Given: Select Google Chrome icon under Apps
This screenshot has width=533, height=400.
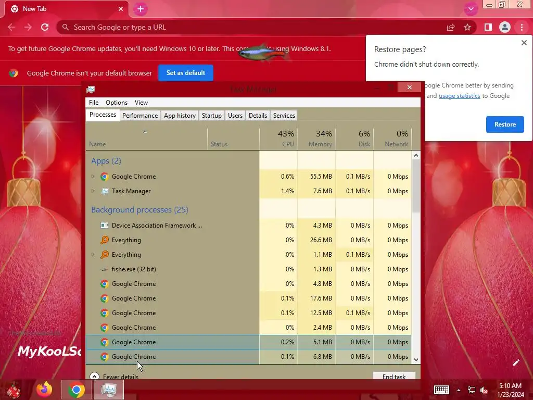Looking at the screenshot, I should pyautogui.click(x=104, y=177).
